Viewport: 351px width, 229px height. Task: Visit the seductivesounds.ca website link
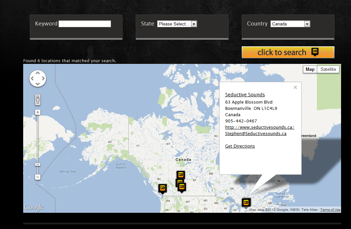tap(260, 127)
